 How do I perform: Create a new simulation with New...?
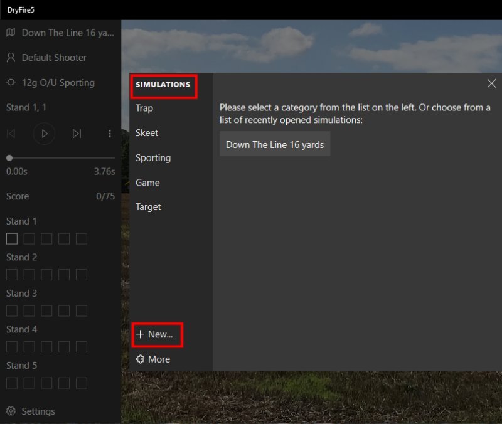pyautogui.click(x=155, y=334)
